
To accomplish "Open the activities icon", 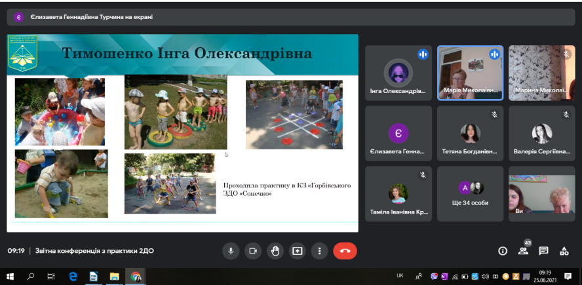I will point(564,251).
